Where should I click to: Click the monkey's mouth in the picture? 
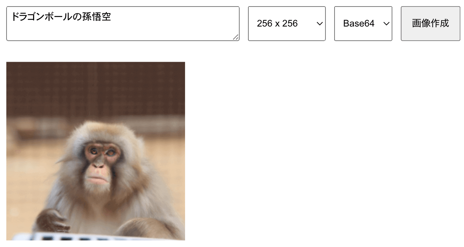click(x=97, y=179)
